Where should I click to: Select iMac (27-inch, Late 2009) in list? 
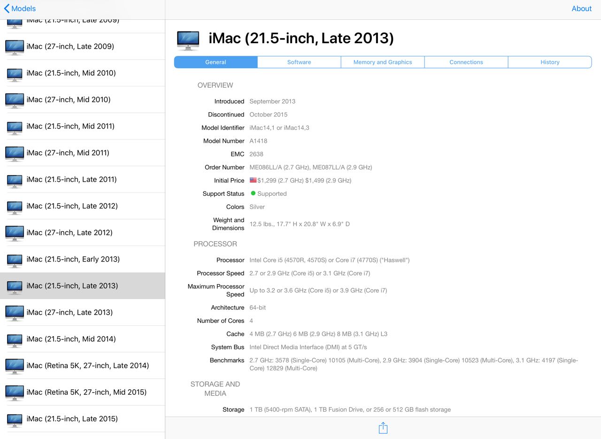(x=83, y=46)
